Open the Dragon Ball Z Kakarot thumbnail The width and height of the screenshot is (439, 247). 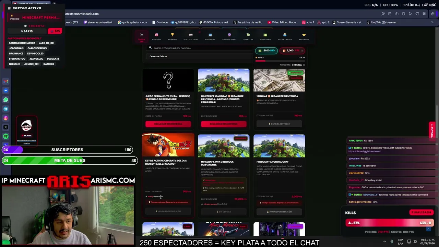(168, 145)
